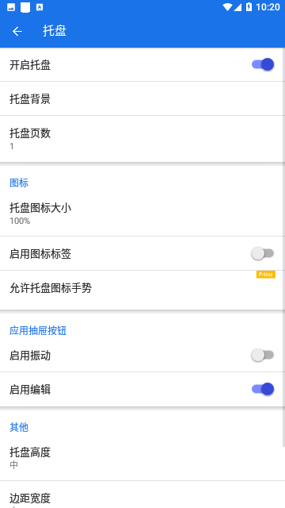285x508 pixels.
Task: Tap the image notification icon in status bar
Action: coord(11,7)
